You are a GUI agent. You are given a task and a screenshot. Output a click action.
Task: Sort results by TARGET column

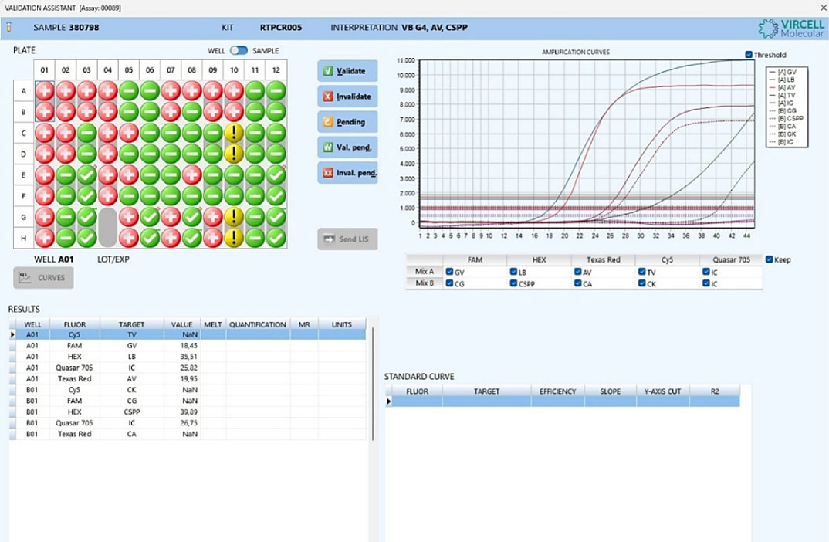click(131, 324)
